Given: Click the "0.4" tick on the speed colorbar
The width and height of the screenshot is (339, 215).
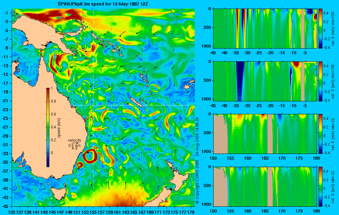Looking at the screenshot, I should click(53, 127).
